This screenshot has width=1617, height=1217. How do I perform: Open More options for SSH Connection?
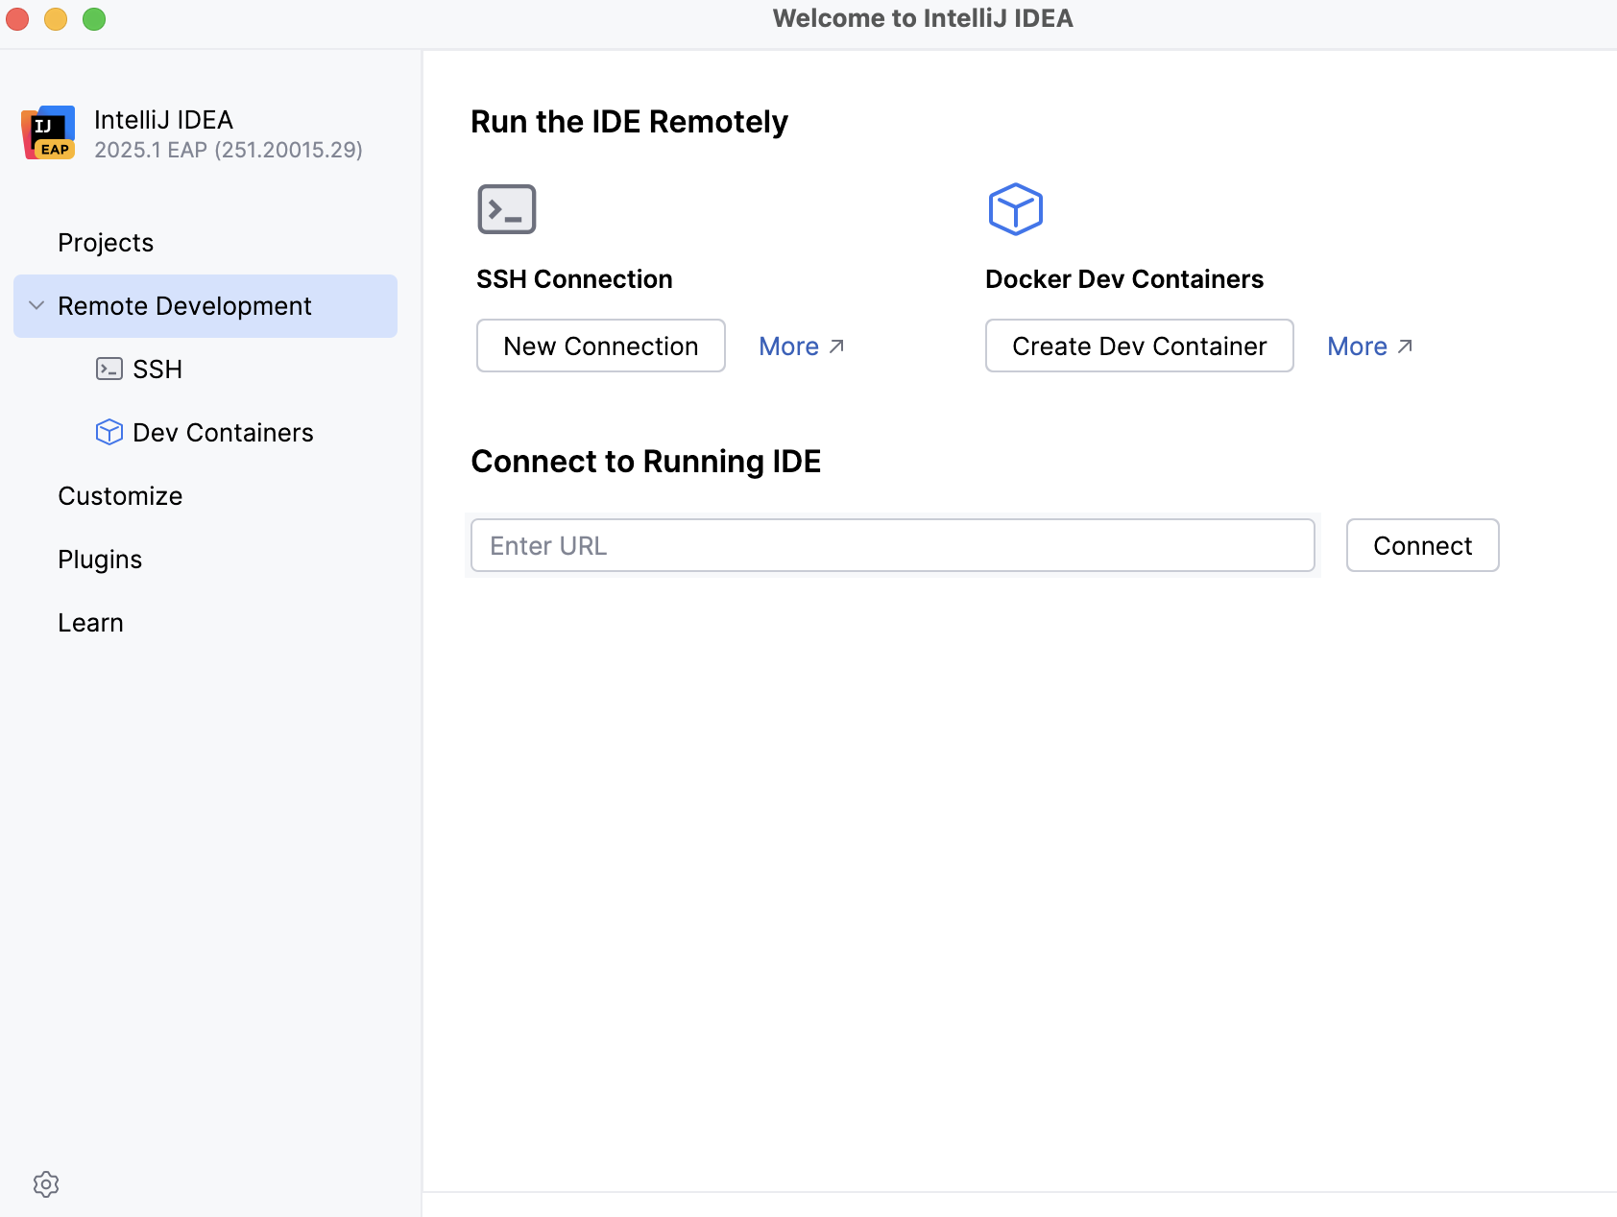pyautogui.click(x=787, y=346)
